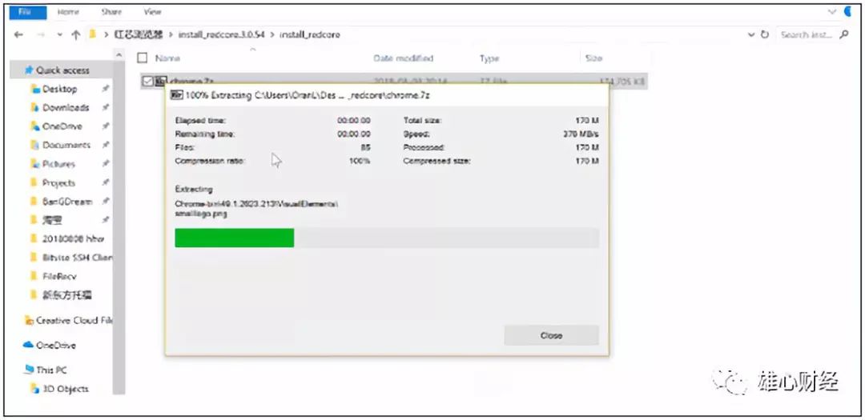Sort by Type column header

[x=489, y=58]
